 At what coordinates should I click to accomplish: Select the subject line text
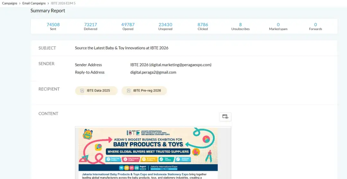click(x=121, y=48)
